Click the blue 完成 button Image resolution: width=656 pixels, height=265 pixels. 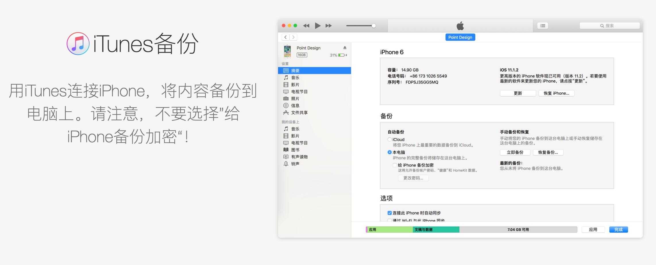[x=618, y=229]
